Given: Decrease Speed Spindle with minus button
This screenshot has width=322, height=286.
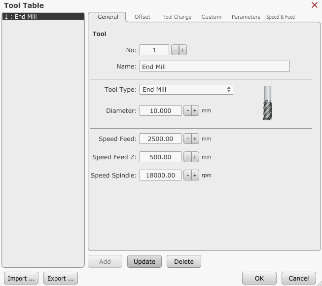Looking at the screenshot, I should tap(187, 175).
